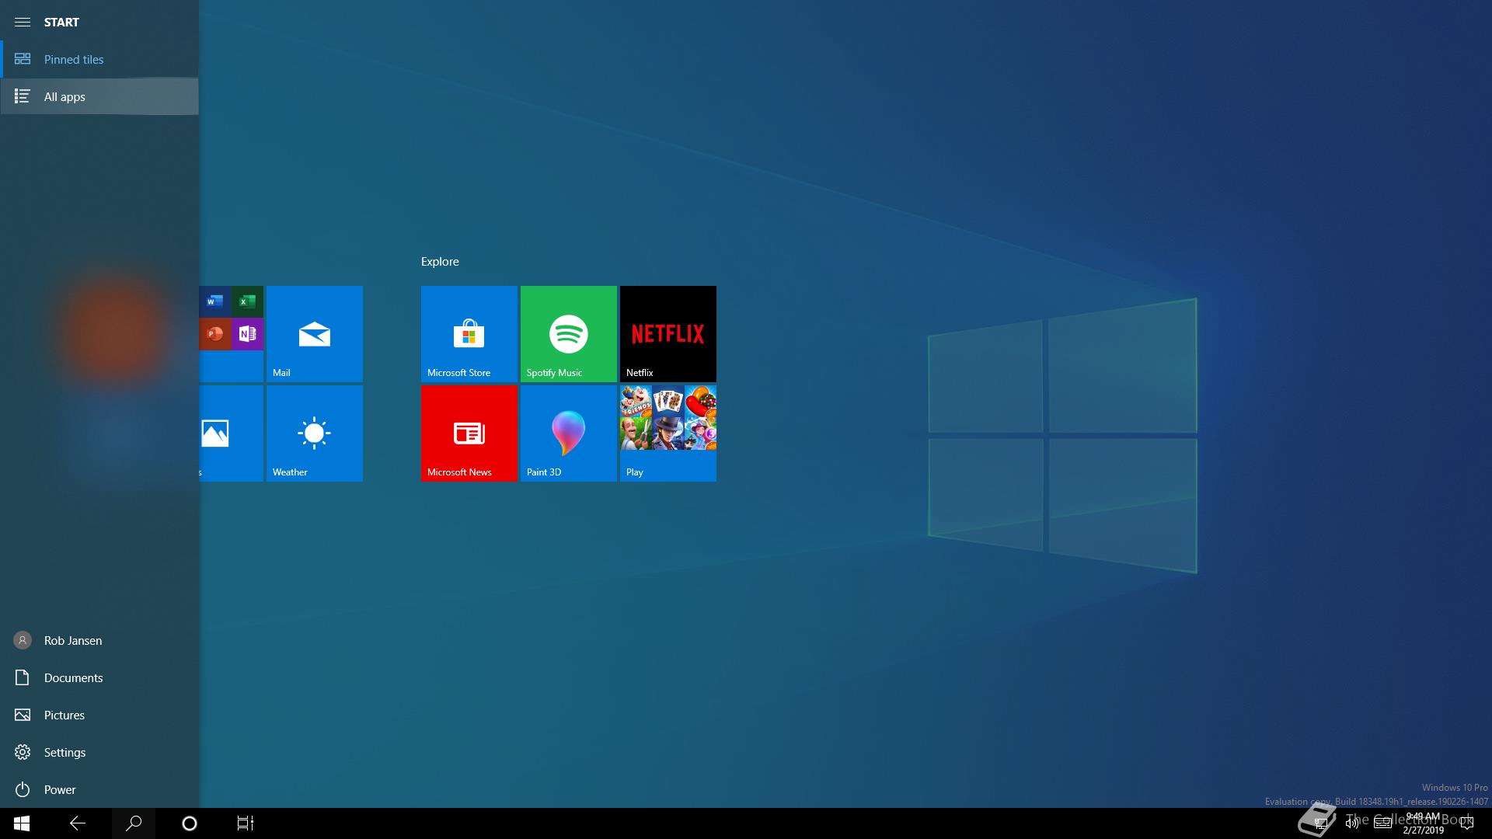This screenshot has width=1492, height=839.
Task: Open the Pictures folder from Start
Action: (99, 715)
